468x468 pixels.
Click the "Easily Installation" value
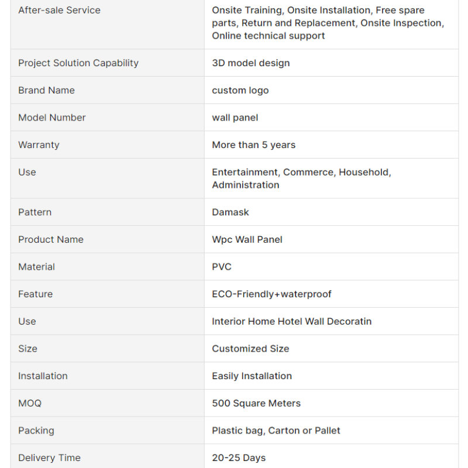pyautogui.click(x=252, y=376)
